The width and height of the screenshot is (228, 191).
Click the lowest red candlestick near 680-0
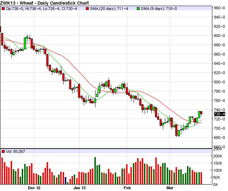click(x=176, y=130)
